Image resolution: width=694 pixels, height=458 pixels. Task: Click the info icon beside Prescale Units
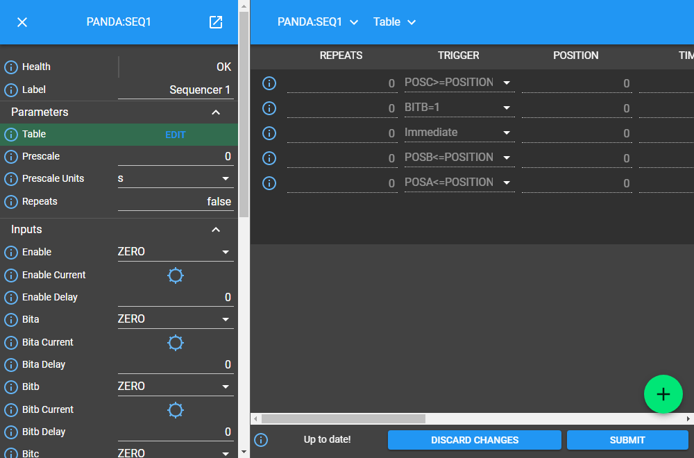click(x=11, y=179)
